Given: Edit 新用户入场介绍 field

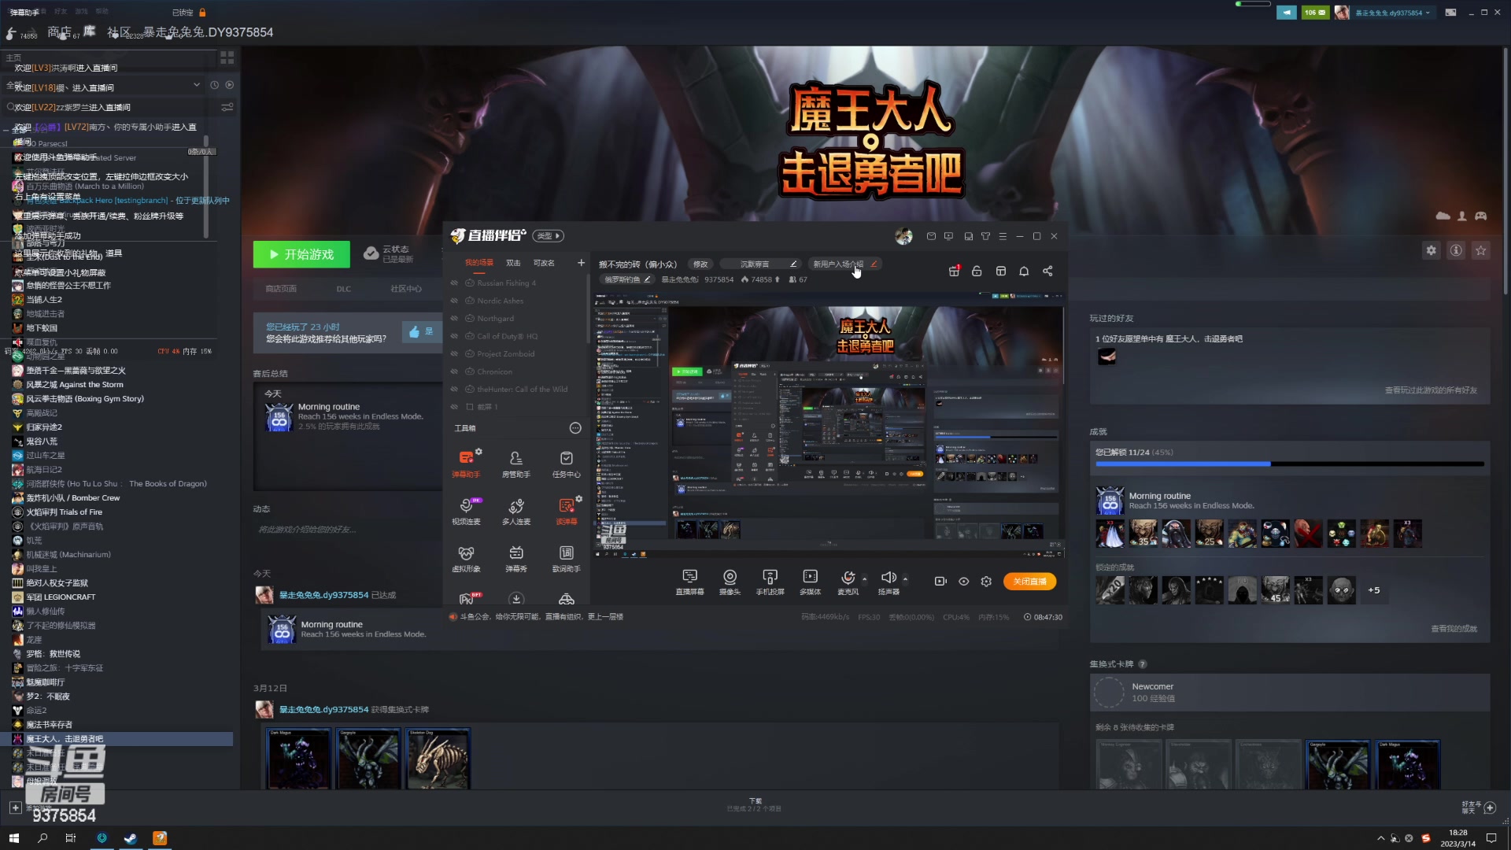Looking at the screenshot, I should (x=845, y=264).
